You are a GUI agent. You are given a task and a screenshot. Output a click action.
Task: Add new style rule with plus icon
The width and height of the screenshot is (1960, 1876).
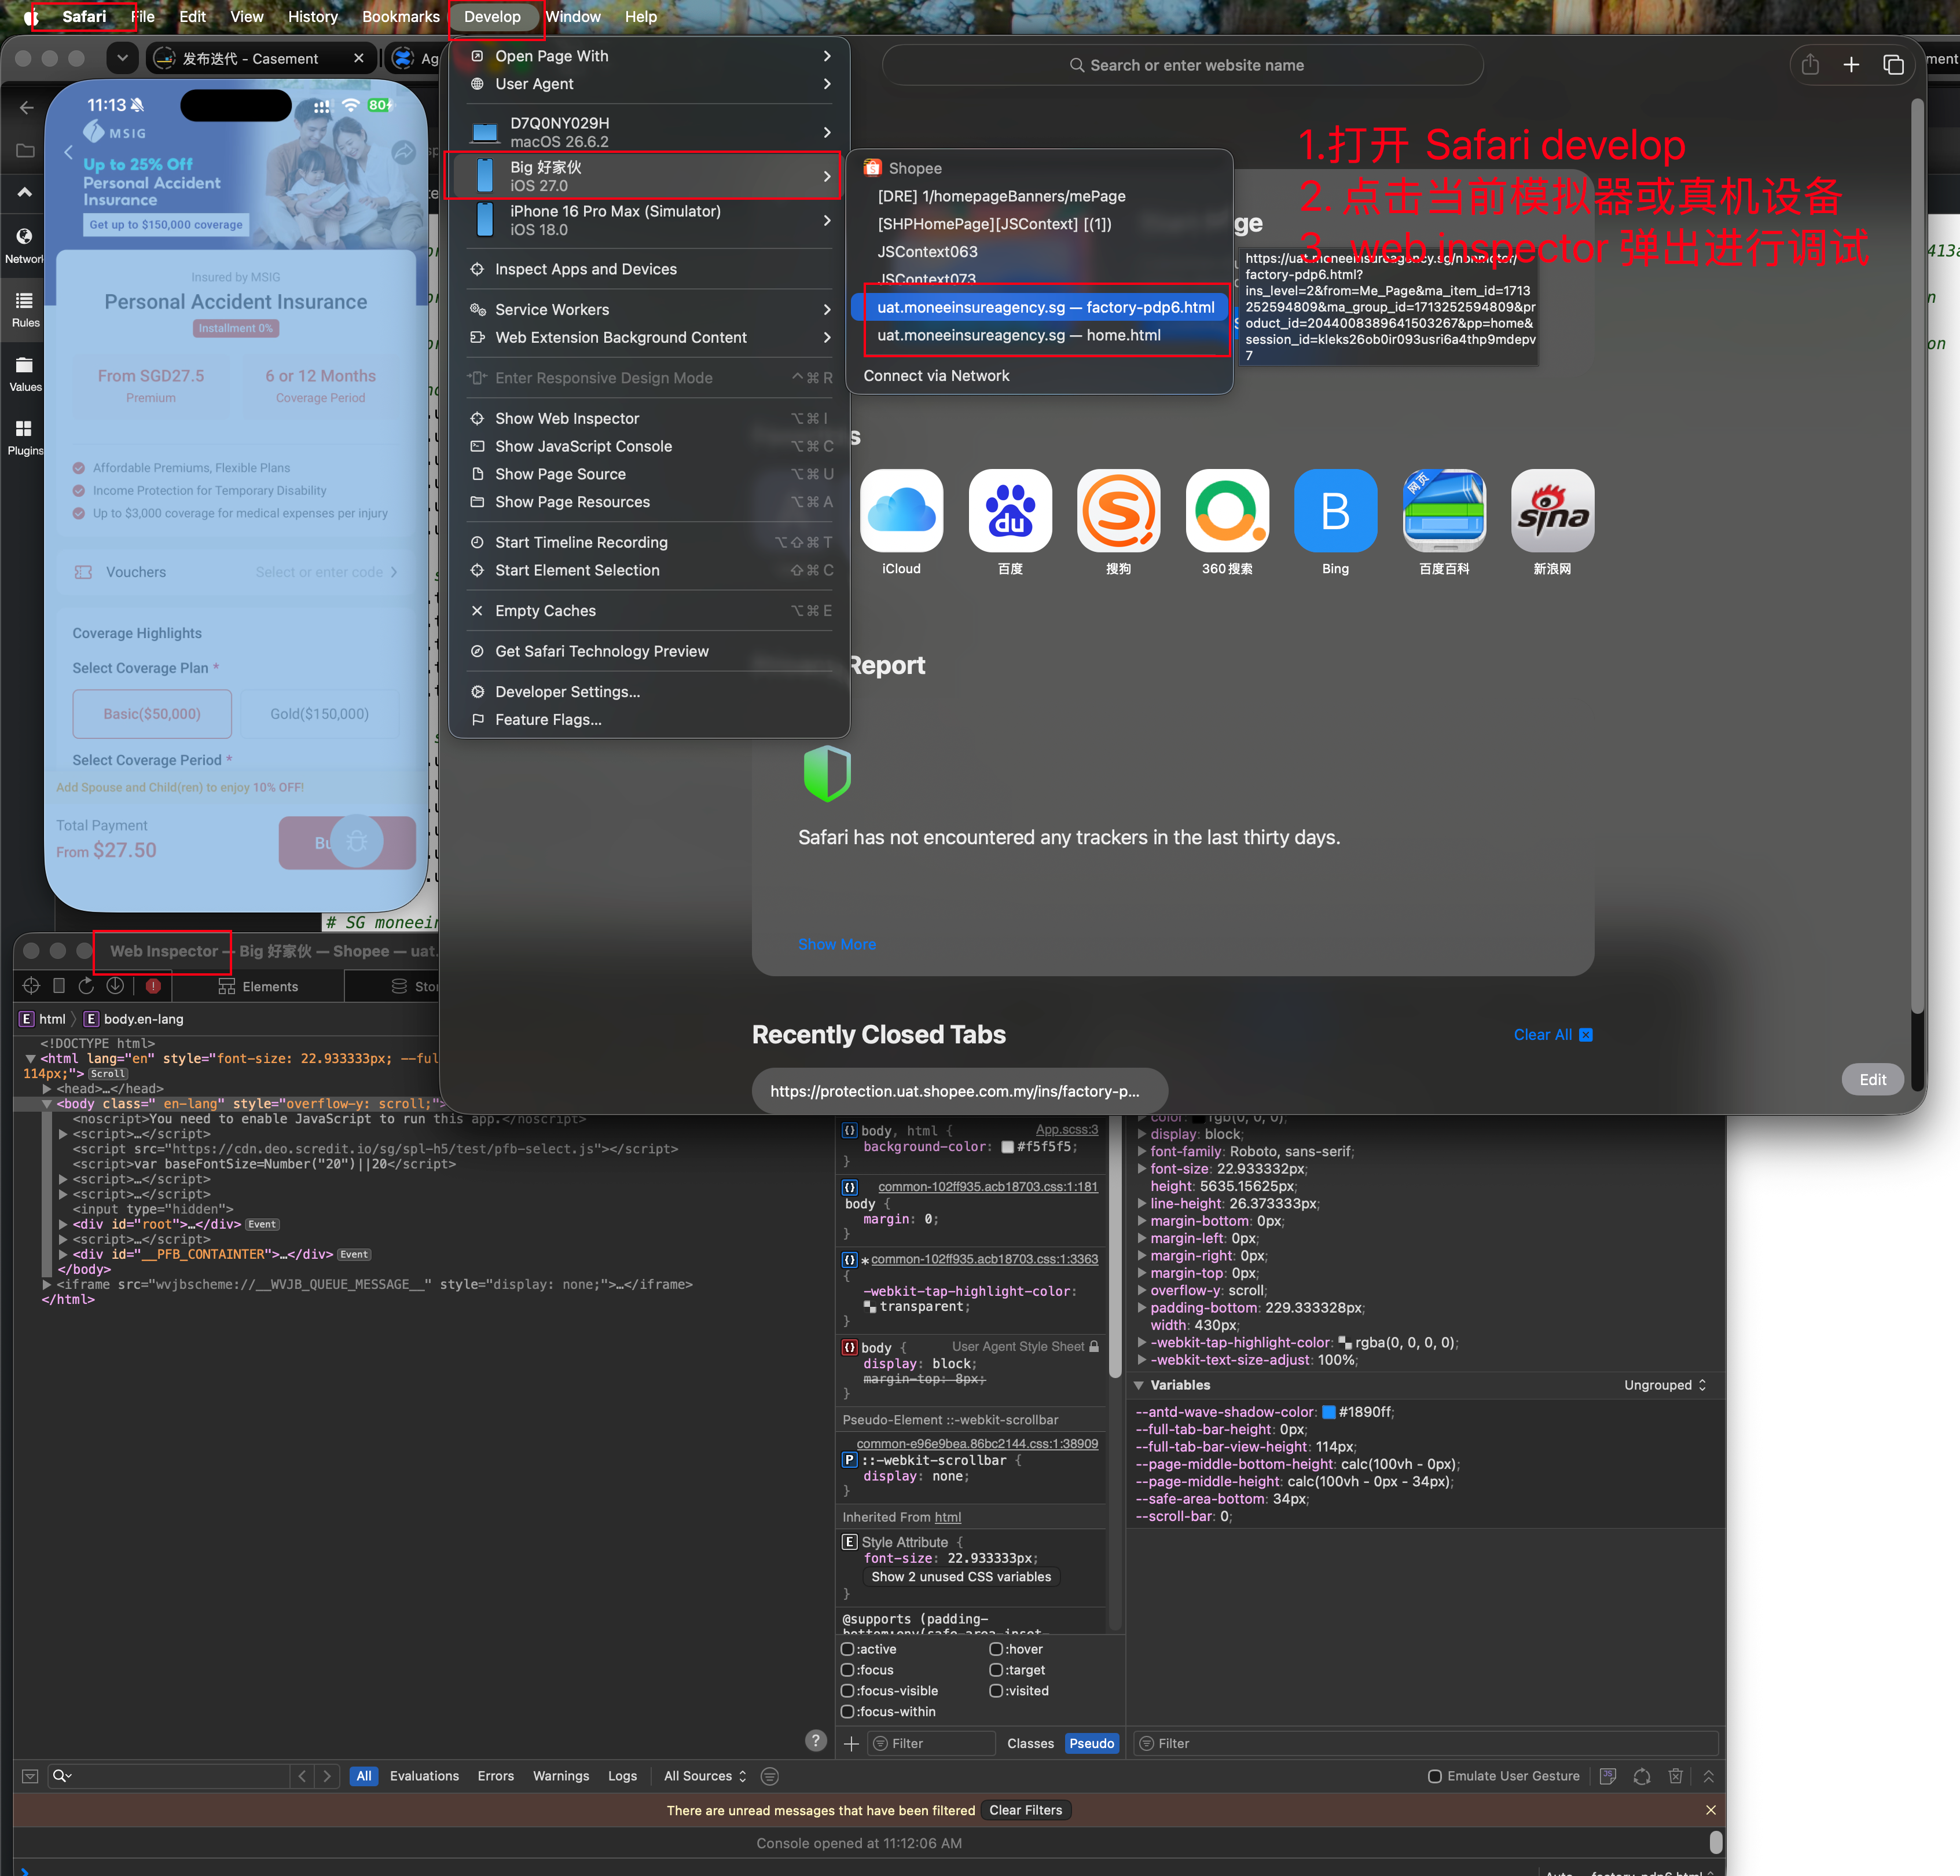[851, 1743]
